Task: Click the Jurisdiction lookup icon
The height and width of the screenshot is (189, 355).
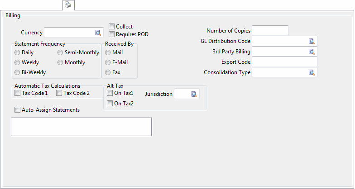Action: (194, 94)
